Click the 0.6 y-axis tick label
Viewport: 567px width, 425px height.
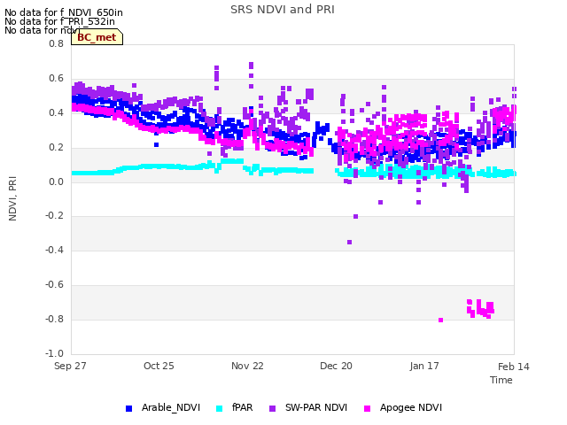pyautogui.click(x=56, y=79)
